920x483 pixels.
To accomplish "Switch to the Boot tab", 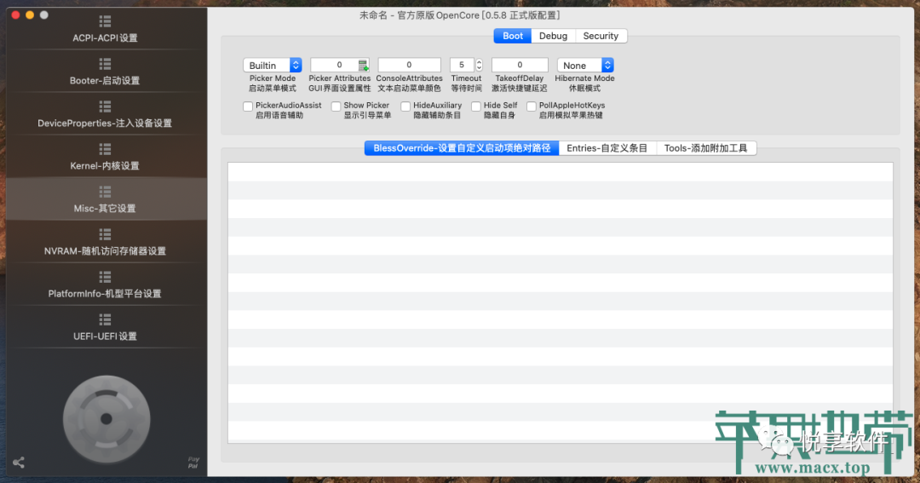I will 512,36.
